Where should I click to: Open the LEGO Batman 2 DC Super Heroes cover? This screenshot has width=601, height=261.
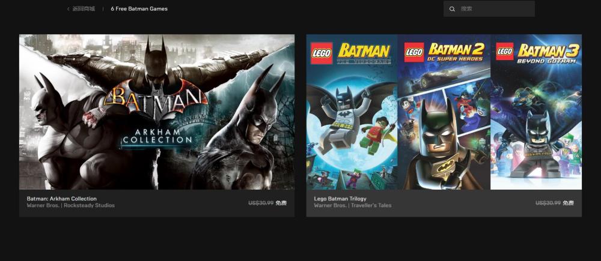coord(444,112)
